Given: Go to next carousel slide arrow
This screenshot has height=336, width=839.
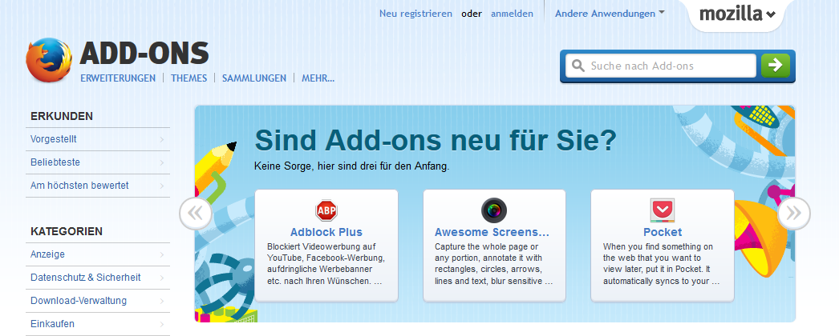Looking at the screenshot, I should coord(794,214).
